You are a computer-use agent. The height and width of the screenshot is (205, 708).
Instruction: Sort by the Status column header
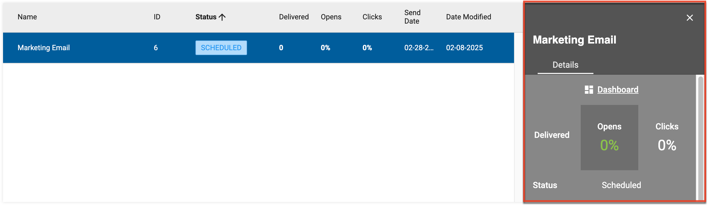point(206,17)
